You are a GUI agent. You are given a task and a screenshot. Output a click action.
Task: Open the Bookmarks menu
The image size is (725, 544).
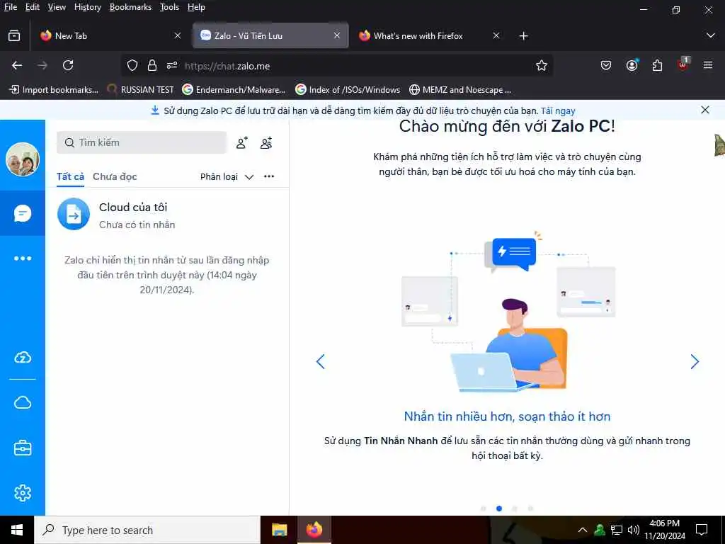(130, 7)
